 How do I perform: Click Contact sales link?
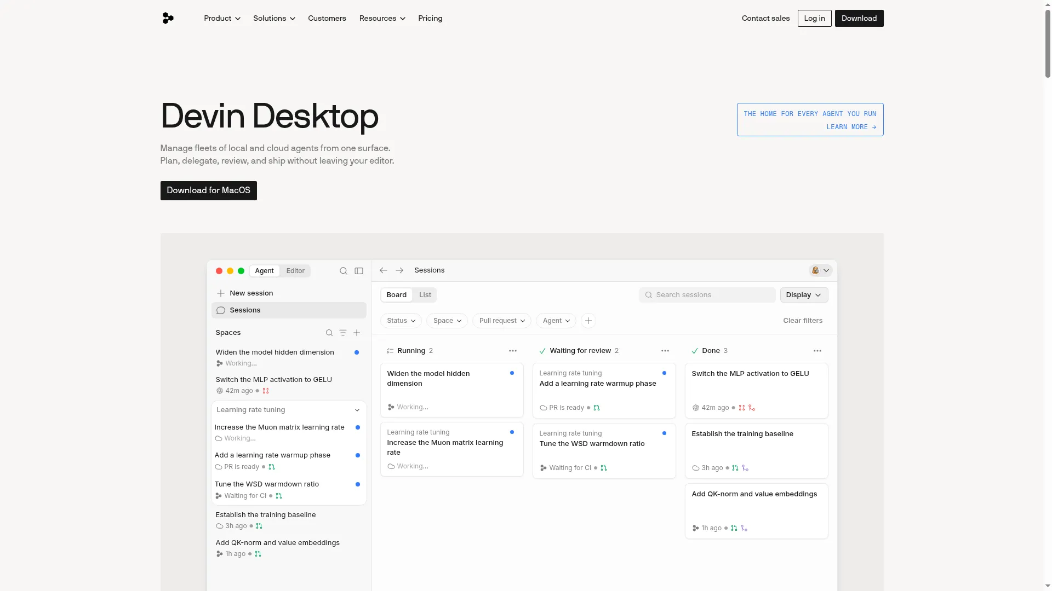coord(765,18)
